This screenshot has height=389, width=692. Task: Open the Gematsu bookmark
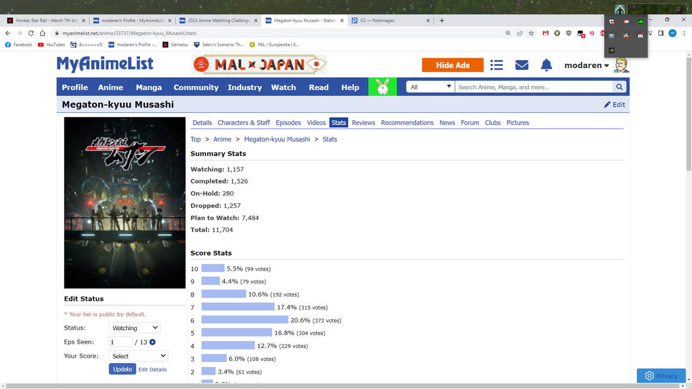[176, 45]
